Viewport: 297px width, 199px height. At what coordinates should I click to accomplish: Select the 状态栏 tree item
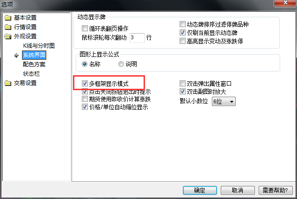point(31,74)
